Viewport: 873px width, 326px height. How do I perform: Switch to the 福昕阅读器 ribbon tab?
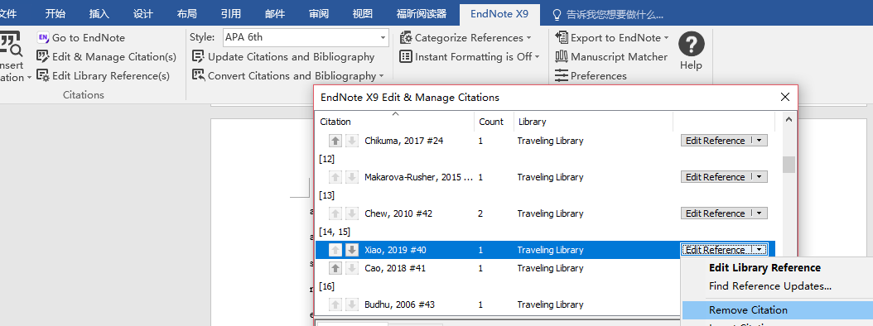tap(421, 14)
